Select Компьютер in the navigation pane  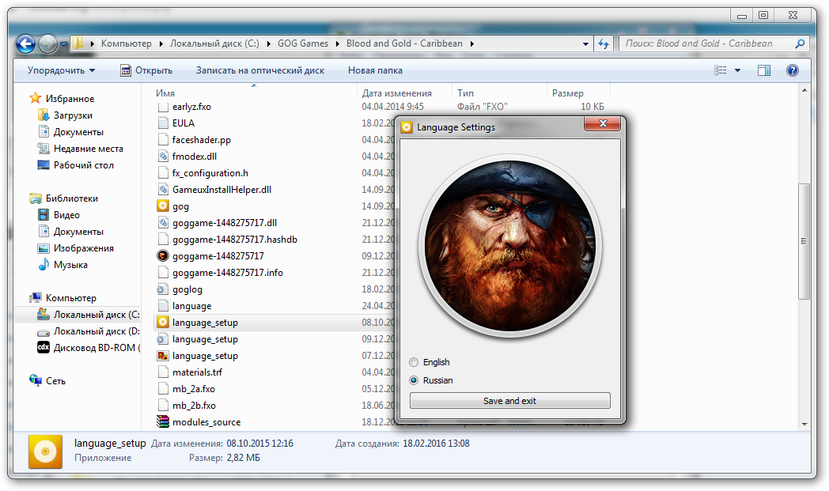[x=71, y=297]
